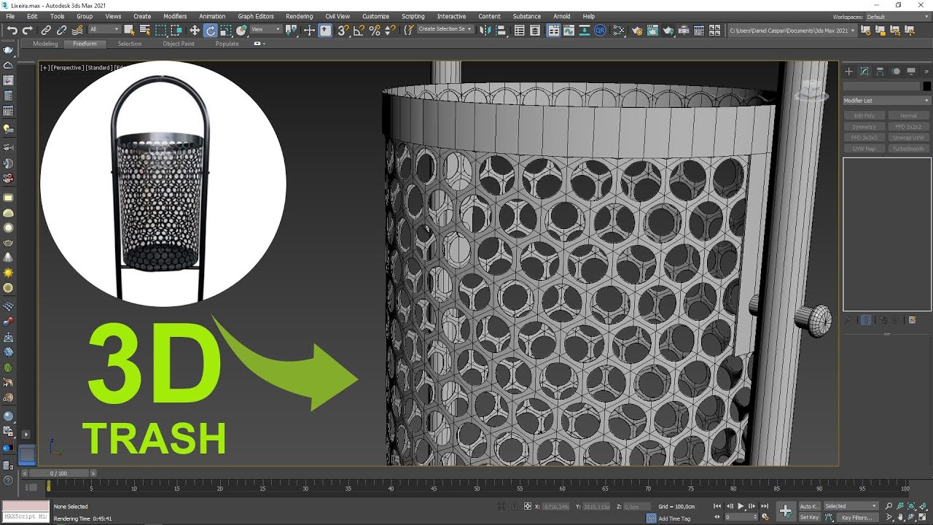Click the current frame number field
This screenshot has height=525, width=933.
coord(741,517)
